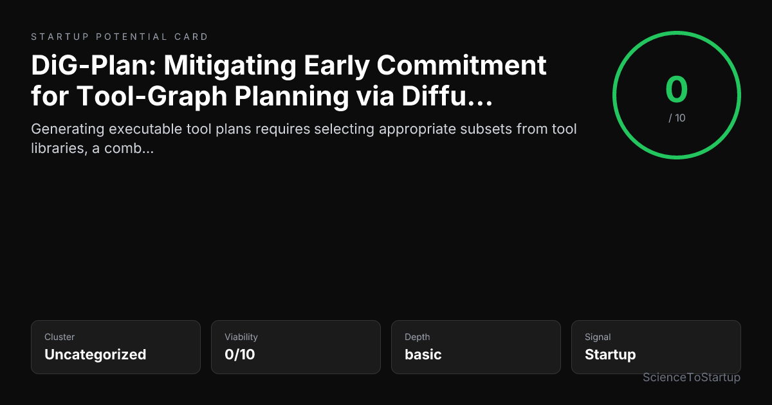Open the Depth info tile
Screen dimensions: 772x405
pyautogui.click(x=476, y=347)
